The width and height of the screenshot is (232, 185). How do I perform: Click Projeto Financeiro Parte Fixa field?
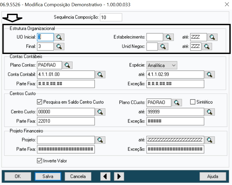(66, 149)
